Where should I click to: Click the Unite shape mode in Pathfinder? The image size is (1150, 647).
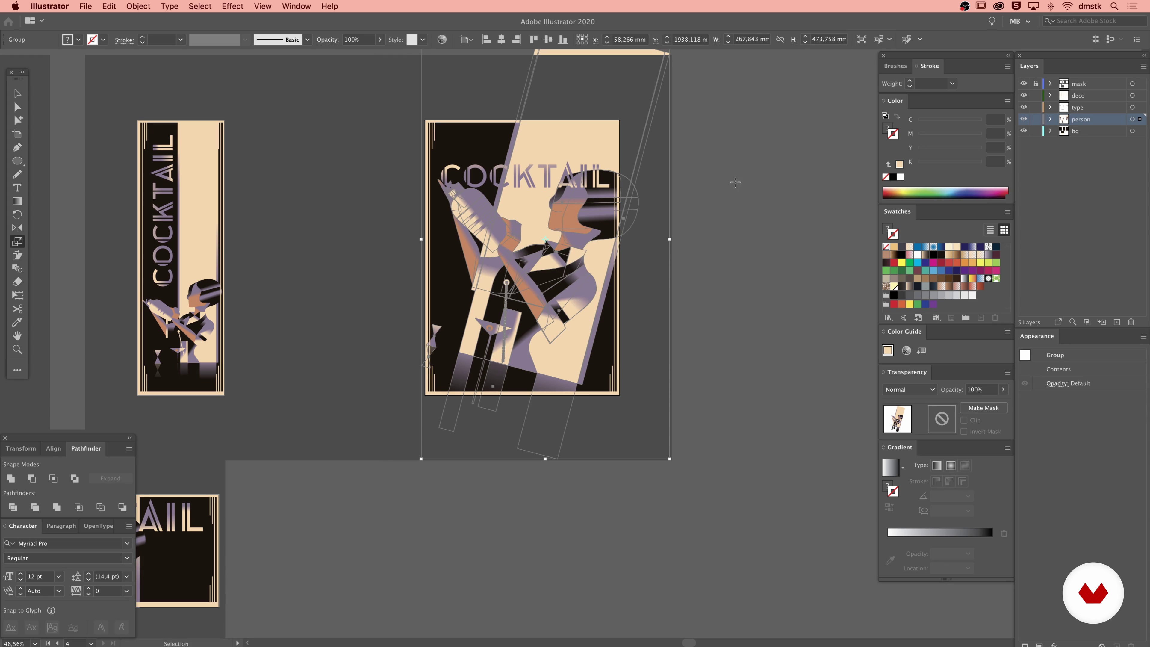tap(11, 478)
